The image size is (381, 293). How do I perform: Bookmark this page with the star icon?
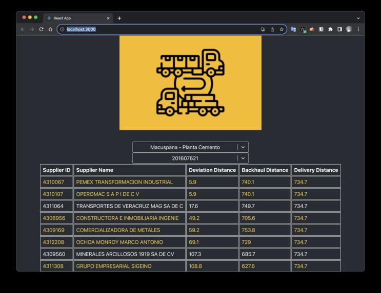click(282, 29)
